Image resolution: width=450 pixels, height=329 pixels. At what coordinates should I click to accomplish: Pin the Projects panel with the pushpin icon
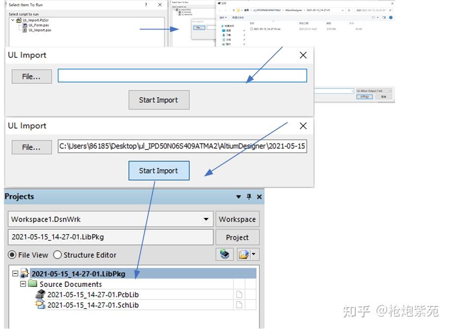pyautogui.click(x=249, y=196)
